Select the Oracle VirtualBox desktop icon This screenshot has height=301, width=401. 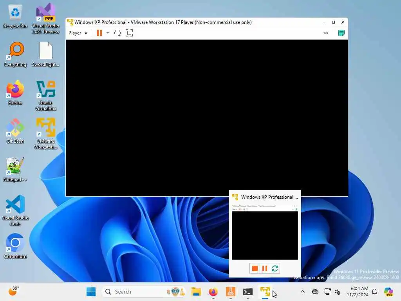pyautogui.click(x=46, y=96)
